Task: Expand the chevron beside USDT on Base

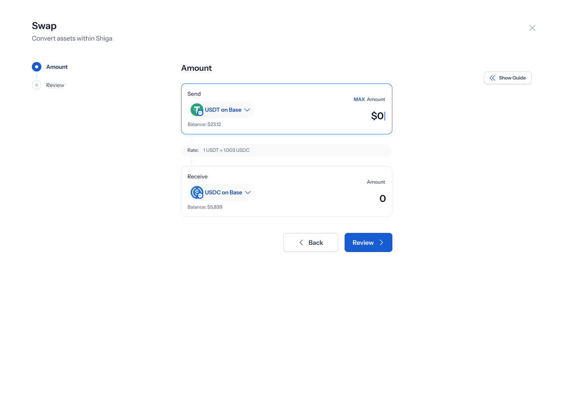Action: [247, 110]
